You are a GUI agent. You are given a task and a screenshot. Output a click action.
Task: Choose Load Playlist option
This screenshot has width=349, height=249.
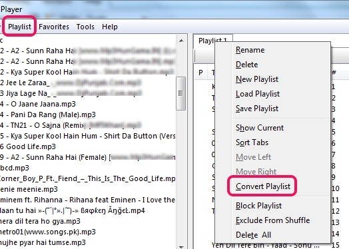point(258,94)
